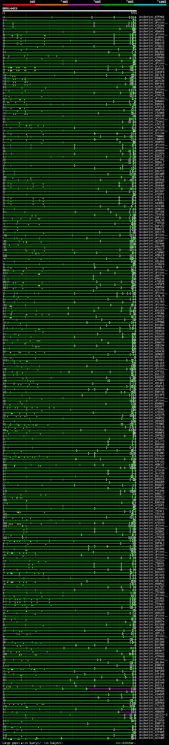This screenshot has height=745, width=169.
Task: Select hit label UniRef100_A7PZJ6
Action: [x=151, y=125]
